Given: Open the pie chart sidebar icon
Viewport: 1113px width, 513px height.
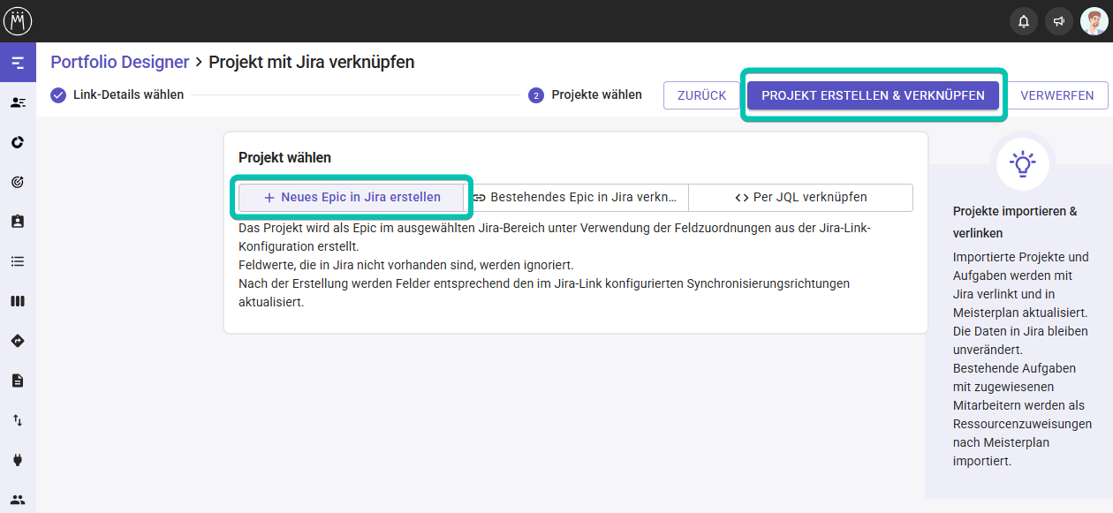Looking at the screenshot, I should (18, 142).
